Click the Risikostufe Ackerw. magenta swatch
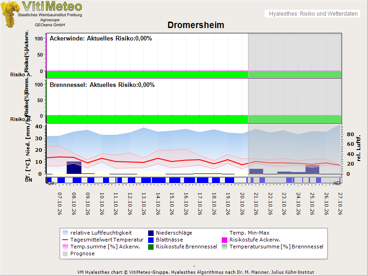 pos(224,240)
